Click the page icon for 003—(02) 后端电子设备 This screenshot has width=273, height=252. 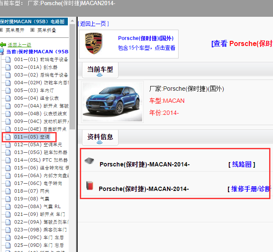pos(8,75)
